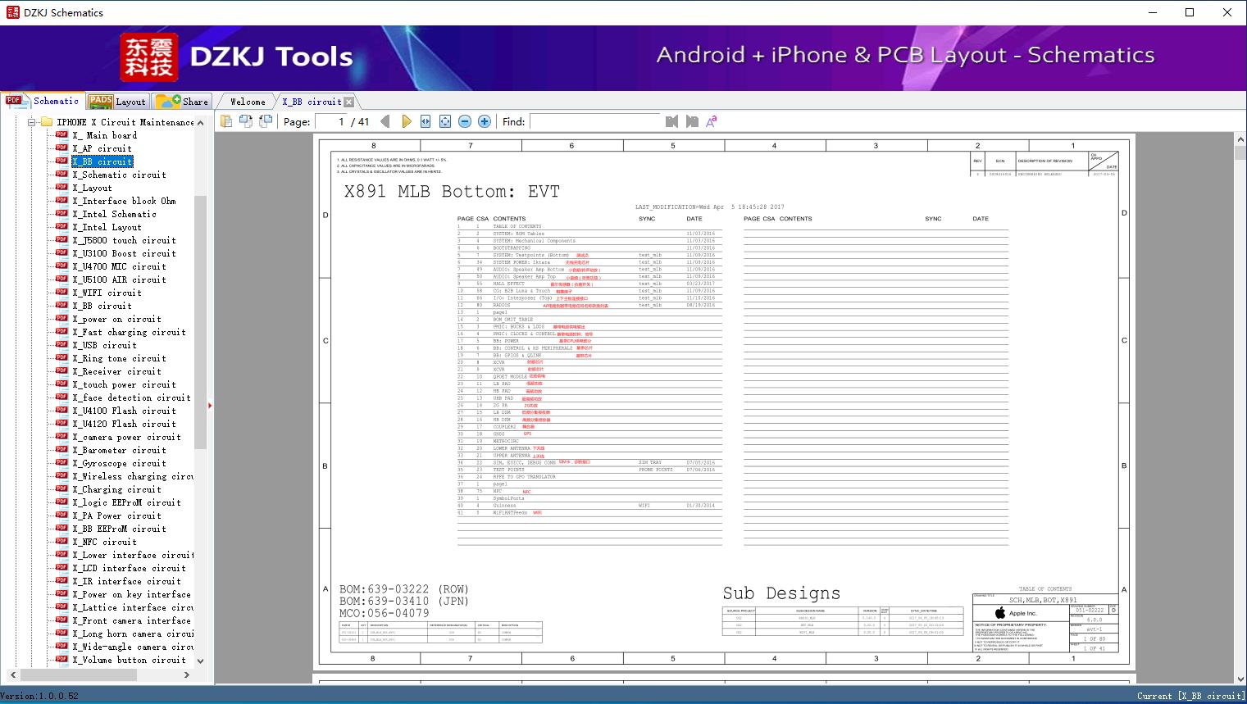Open X_Gyroscope circuit item
The image size is (1247, 704).
[119, 463]
